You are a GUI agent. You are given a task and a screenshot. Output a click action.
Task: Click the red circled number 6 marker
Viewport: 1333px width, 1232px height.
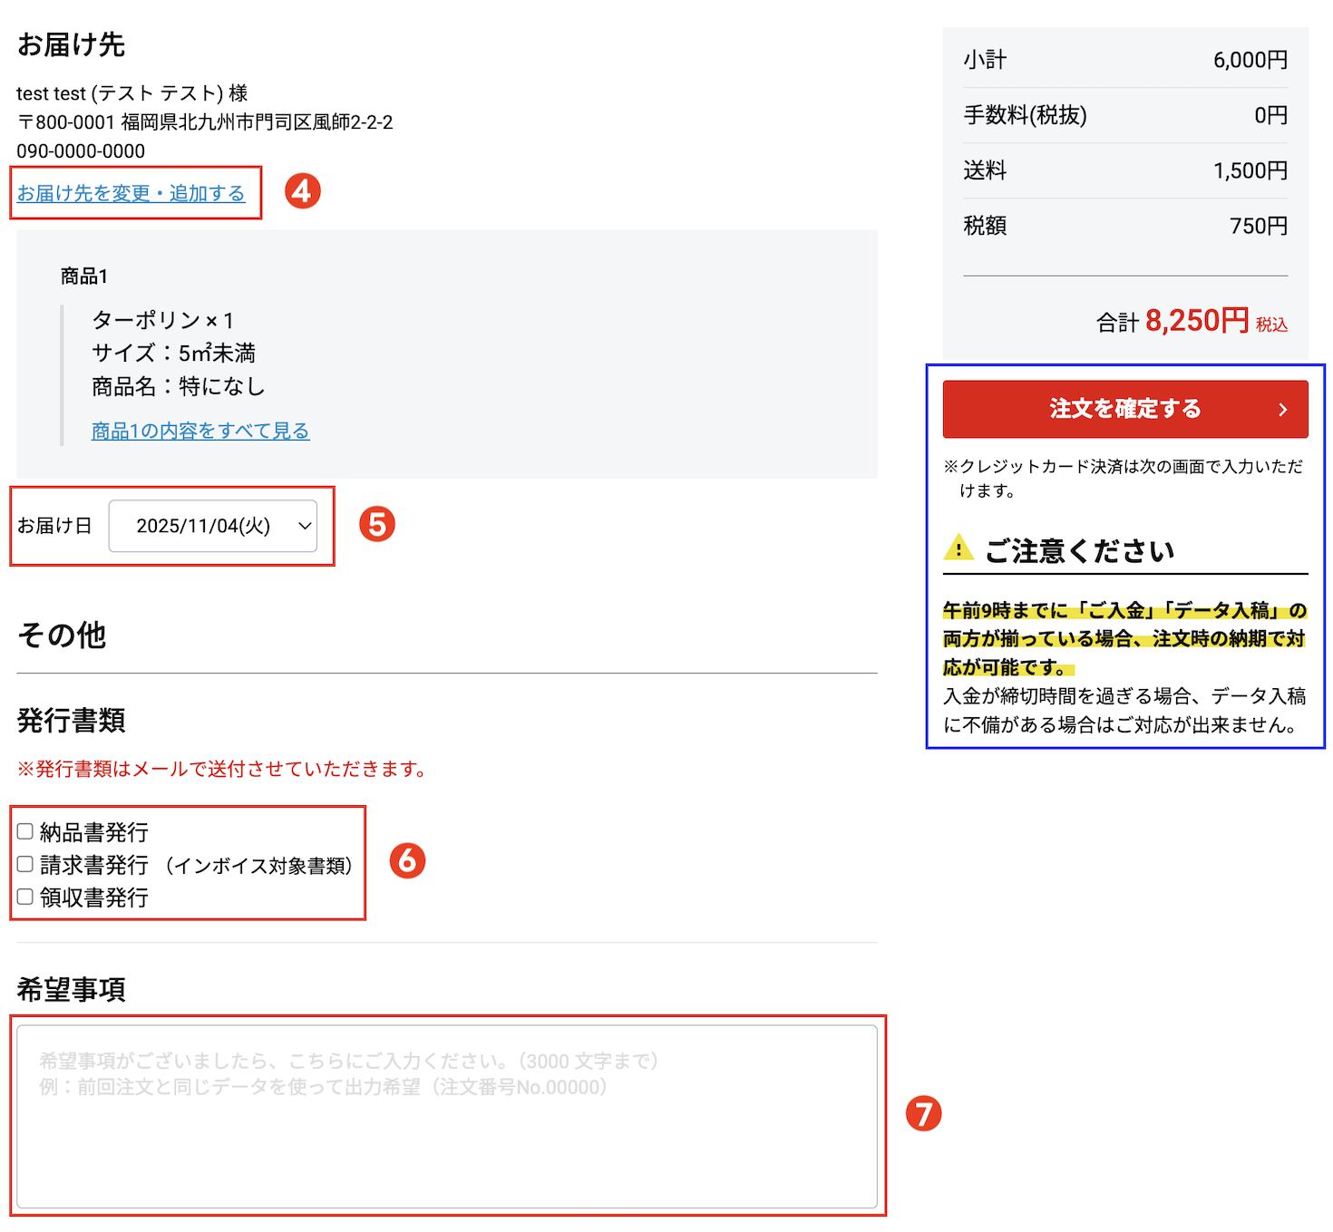pos(407,860)
